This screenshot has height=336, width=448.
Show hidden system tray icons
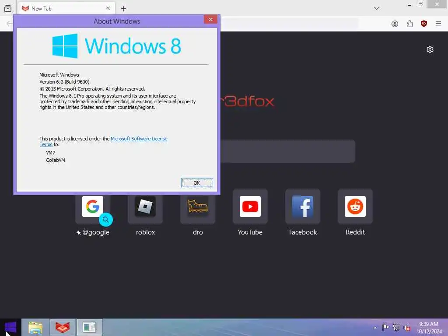point(375,328)
